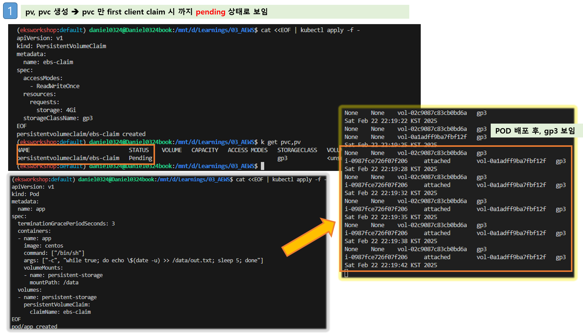Click 'mountPath: /data' line in manifest
The height and width of the screenshot is (334, 583).
click(x=54, y=282)
